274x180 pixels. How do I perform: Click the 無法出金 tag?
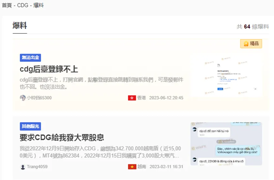(30, 58)
